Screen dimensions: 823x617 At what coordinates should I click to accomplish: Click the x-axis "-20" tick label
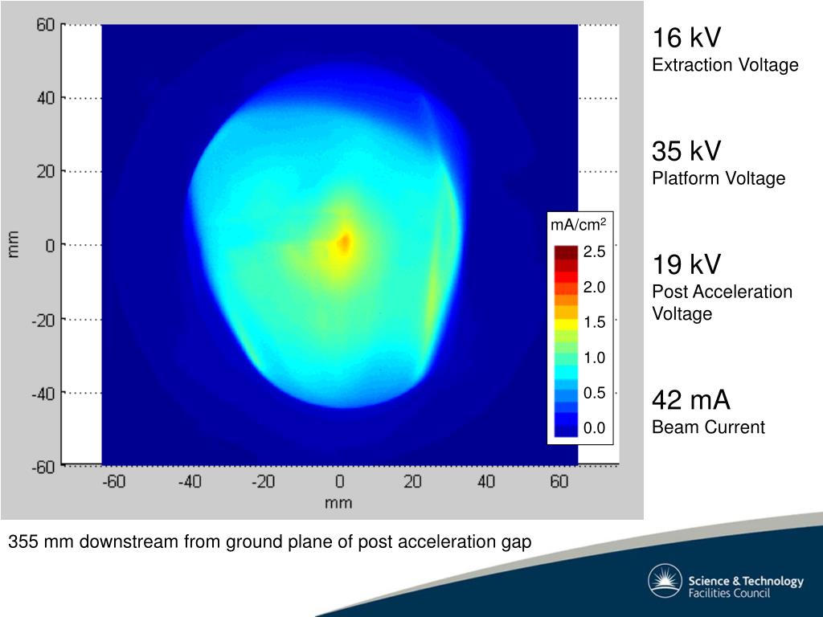[x=263, y=481]
